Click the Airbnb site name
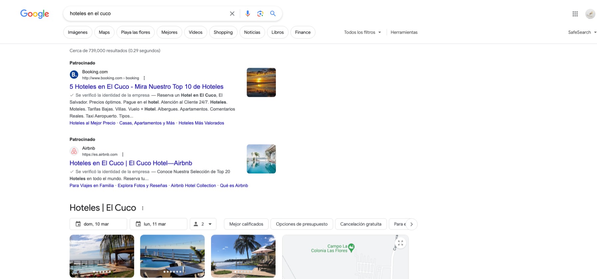The height and width of the screenshot is (279, 597). click(89, 148)
